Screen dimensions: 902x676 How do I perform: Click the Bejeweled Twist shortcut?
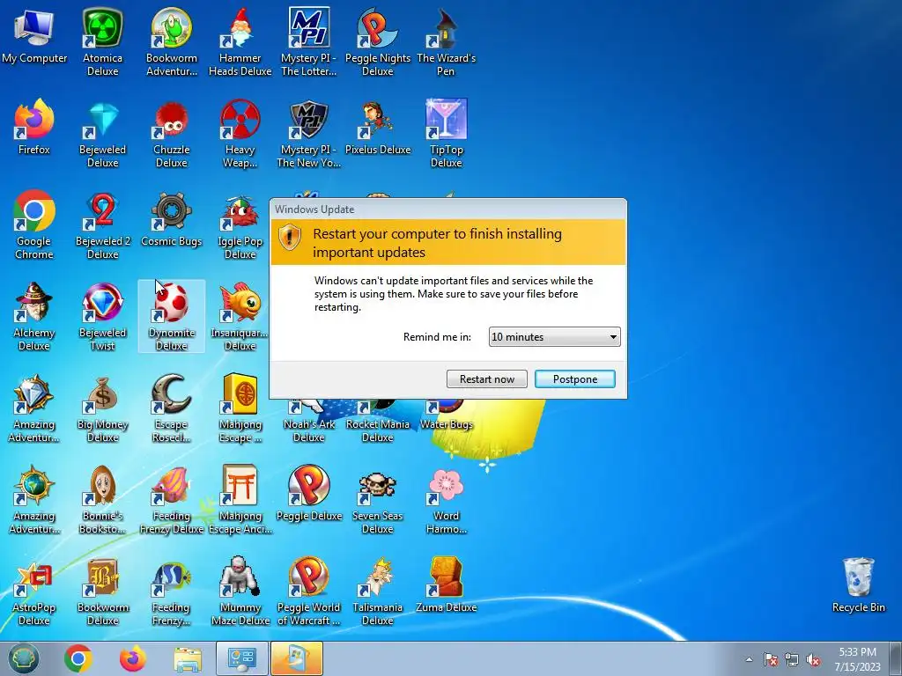click(x=102, y=316)
